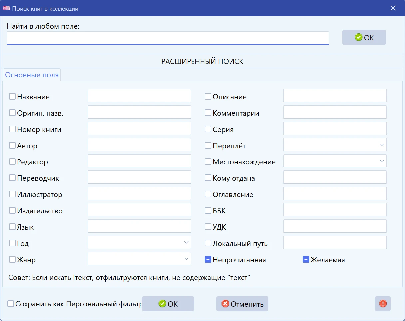
Task: Focus the Найти в любом поле input
Action: coord(168,38)
